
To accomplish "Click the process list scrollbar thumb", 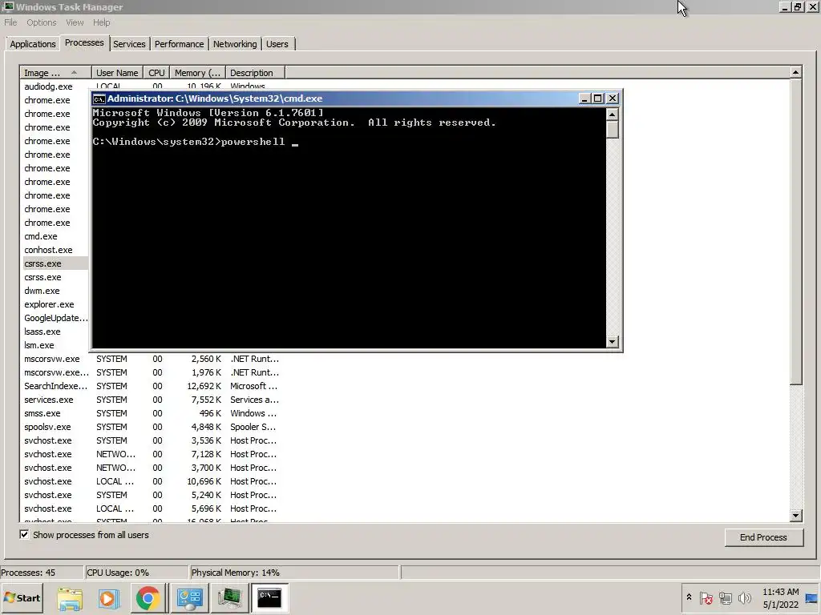I will (x=796, y=231).
